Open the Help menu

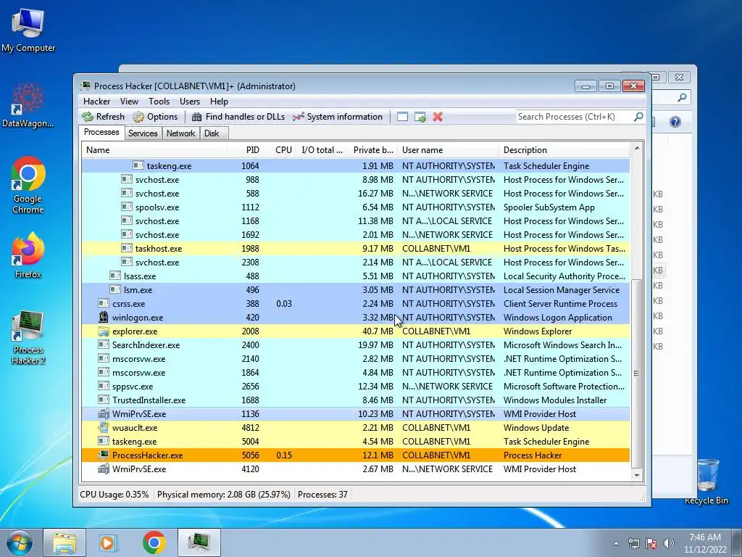click(219, 102)
